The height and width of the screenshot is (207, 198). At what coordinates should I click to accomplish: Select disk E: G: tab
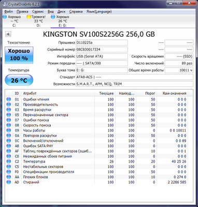63,21
